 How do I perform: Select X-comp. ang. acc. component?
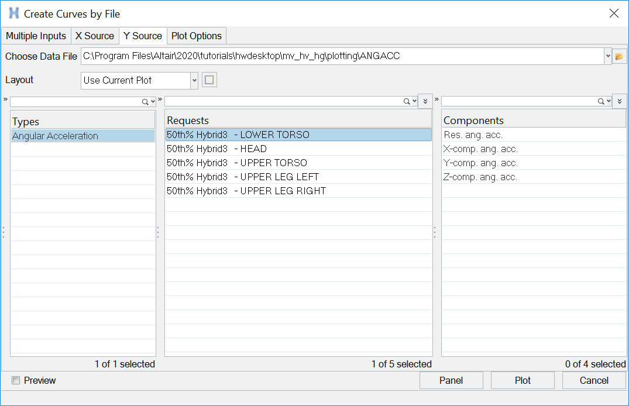(534, 149)
